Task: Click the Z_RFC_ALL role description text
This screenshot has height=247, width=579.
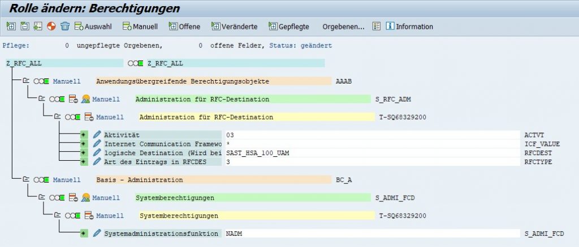Action: click(236, 63)
